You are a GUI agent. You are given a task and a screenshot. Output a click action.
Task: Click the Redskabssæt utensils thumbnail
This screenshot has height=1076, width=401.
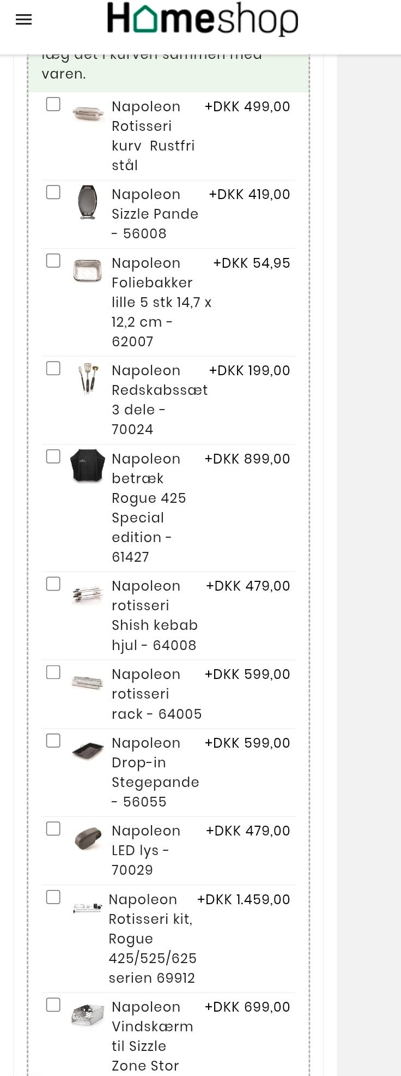pyautogui.click(x=88, y=378)
